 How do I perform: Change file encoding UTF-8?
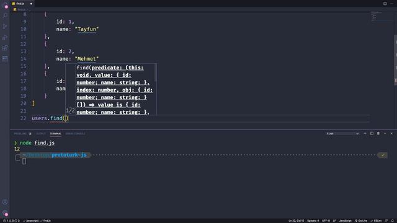(326, 221)
